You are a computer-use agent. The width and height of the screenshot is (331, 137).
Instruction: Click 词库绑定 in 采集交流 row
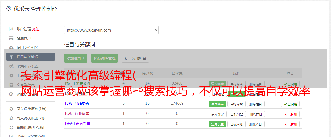[218, 84]
